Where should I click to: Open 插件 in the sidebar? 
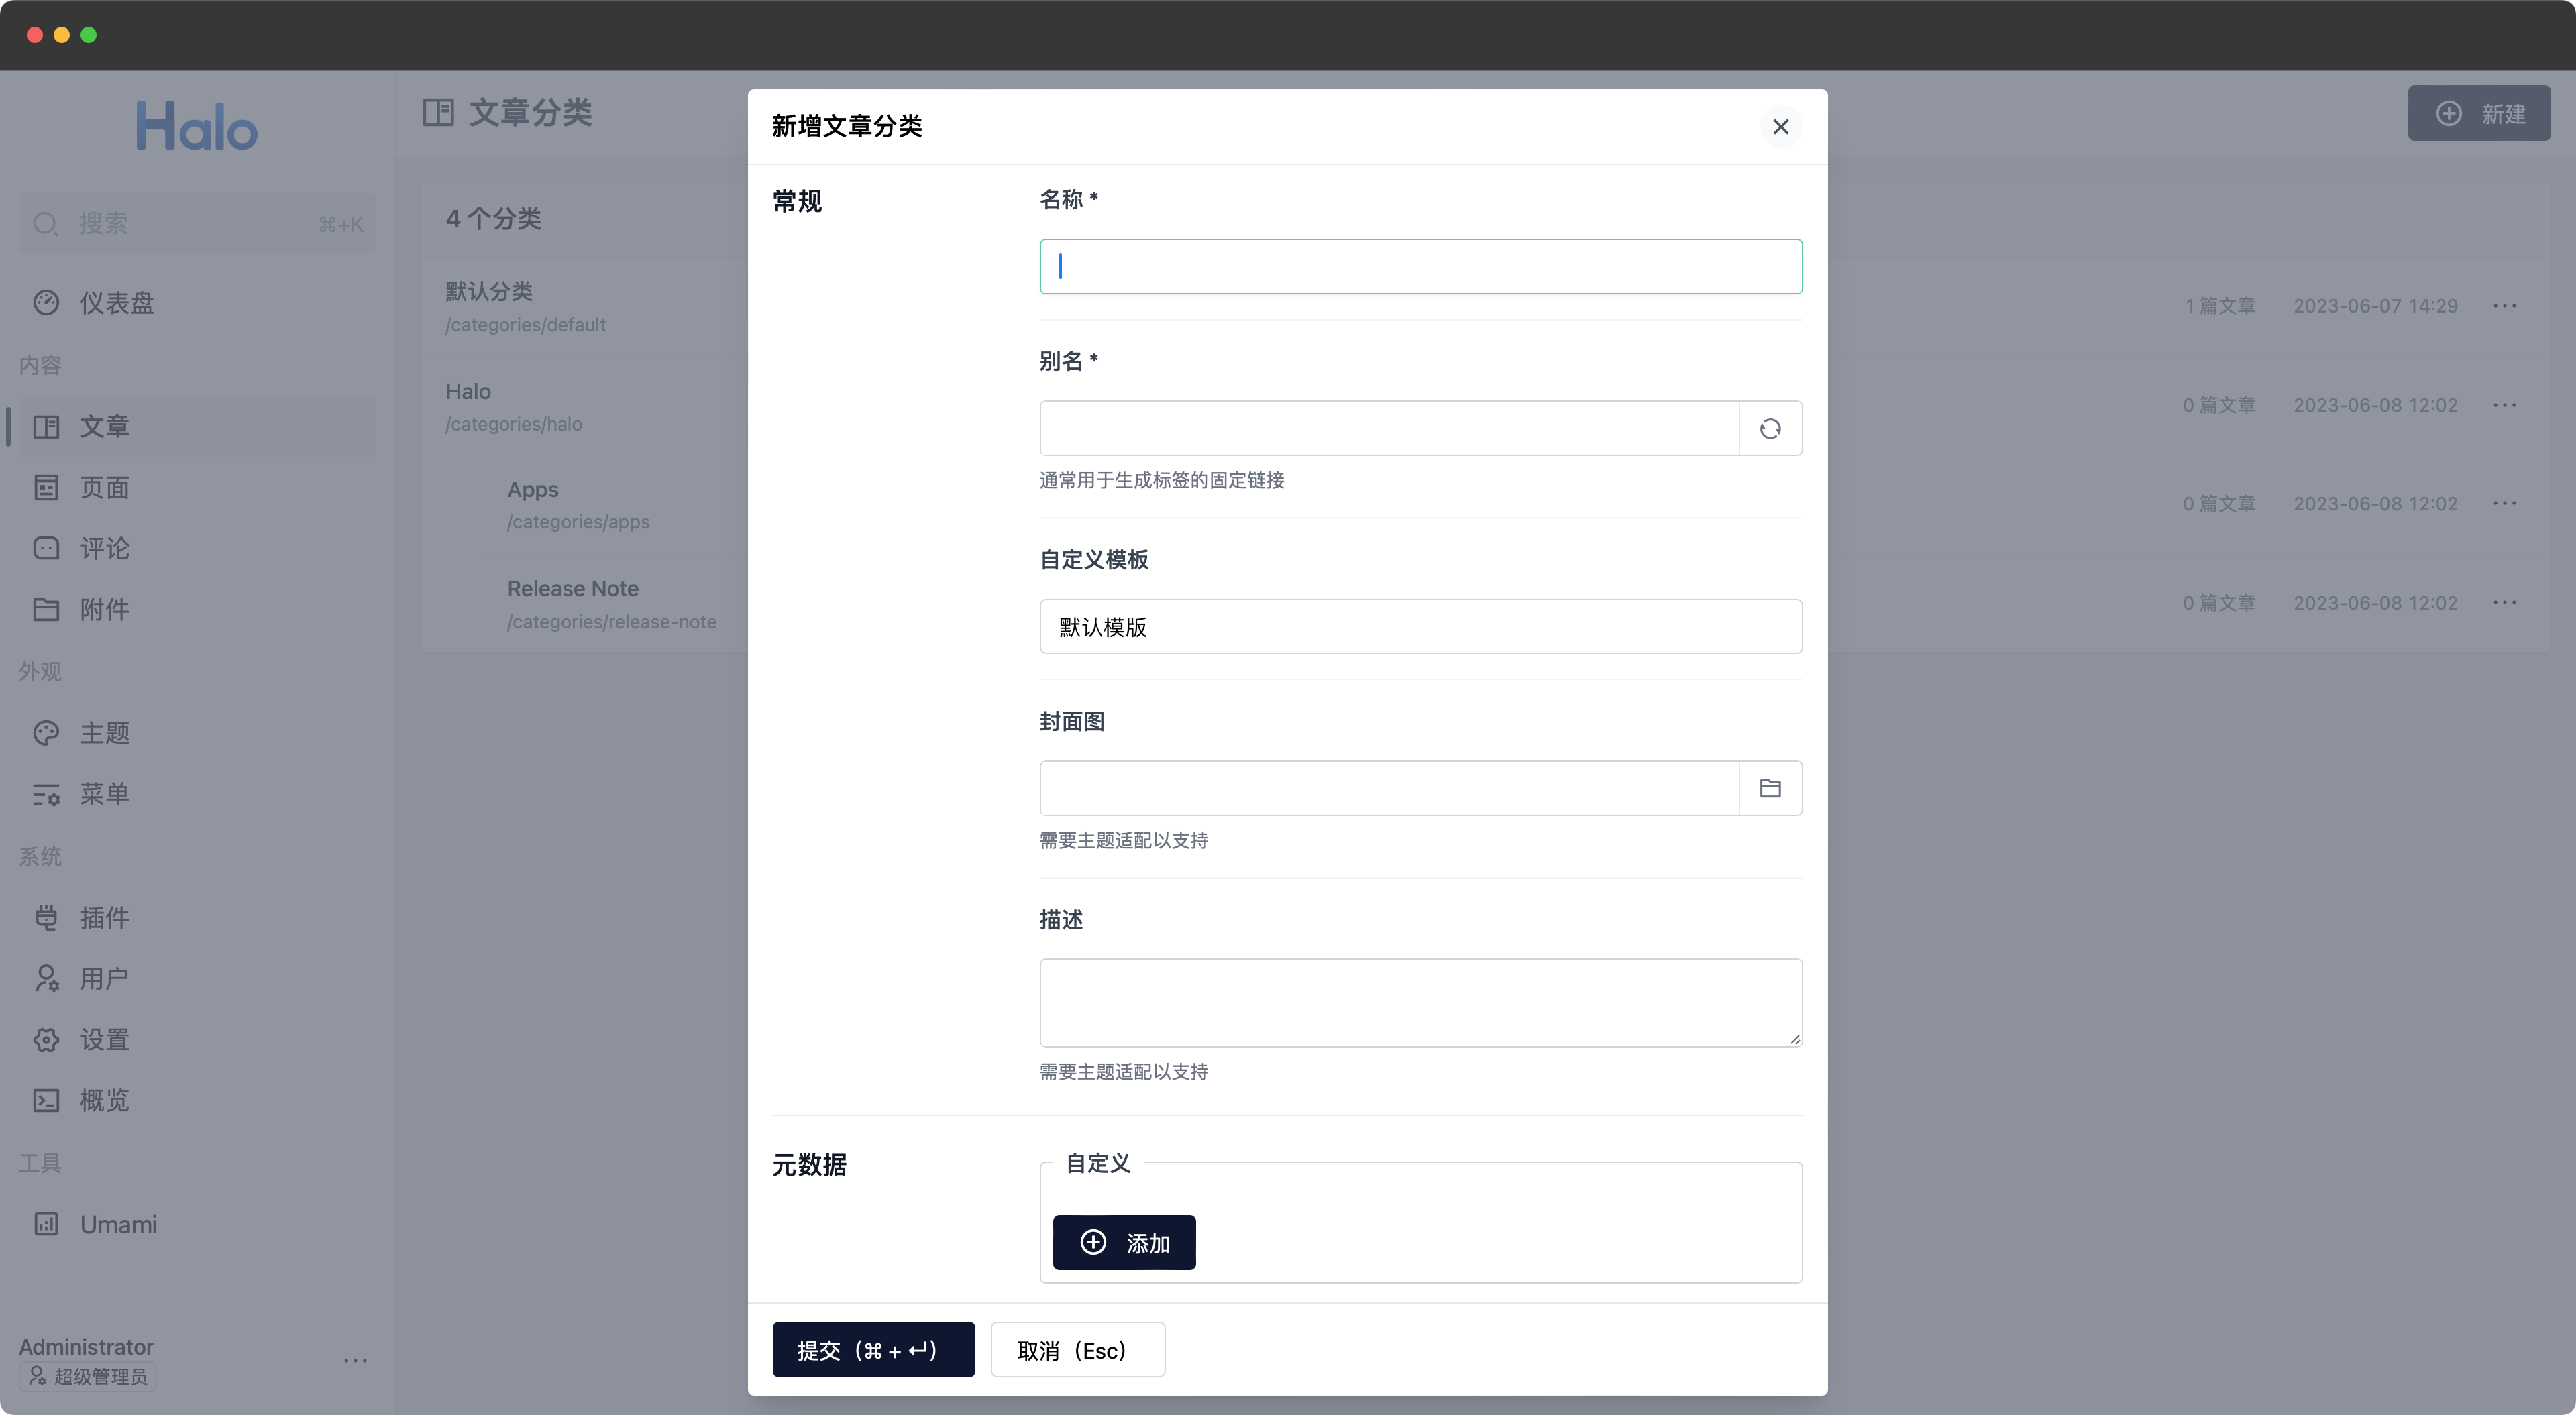pyautogui.click(x=197, y=918)
